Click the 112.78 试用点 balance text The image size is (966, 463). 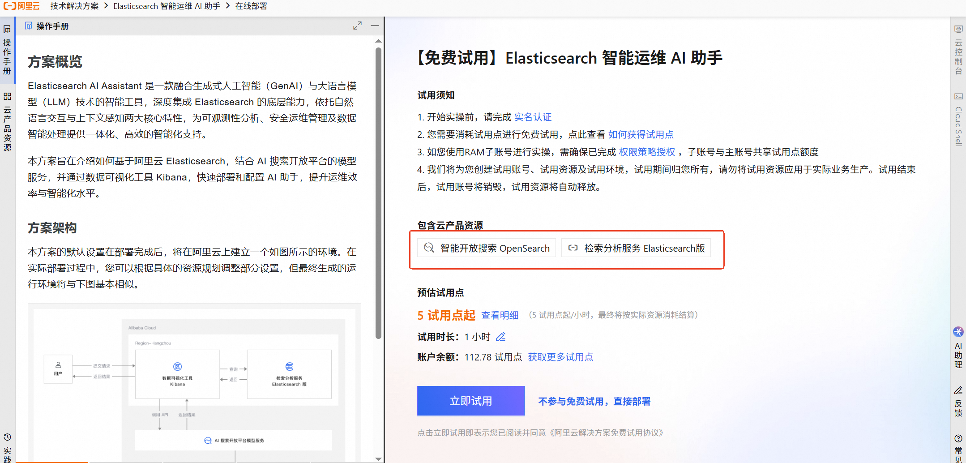tap(493, 357)
